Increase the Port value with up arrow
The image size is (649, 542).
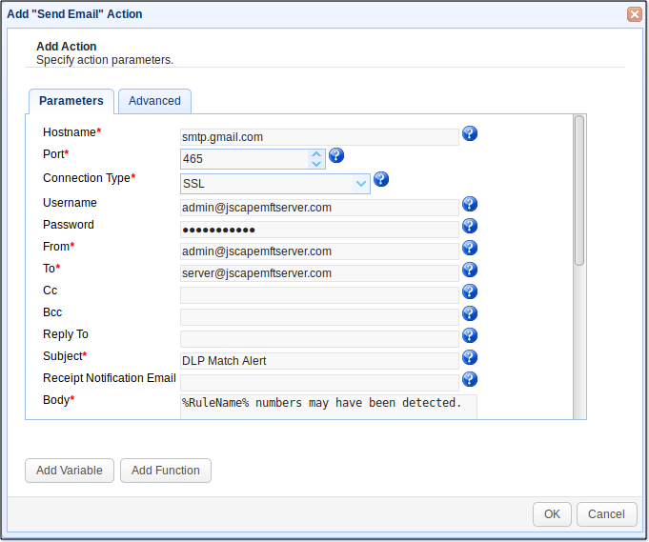316,153
